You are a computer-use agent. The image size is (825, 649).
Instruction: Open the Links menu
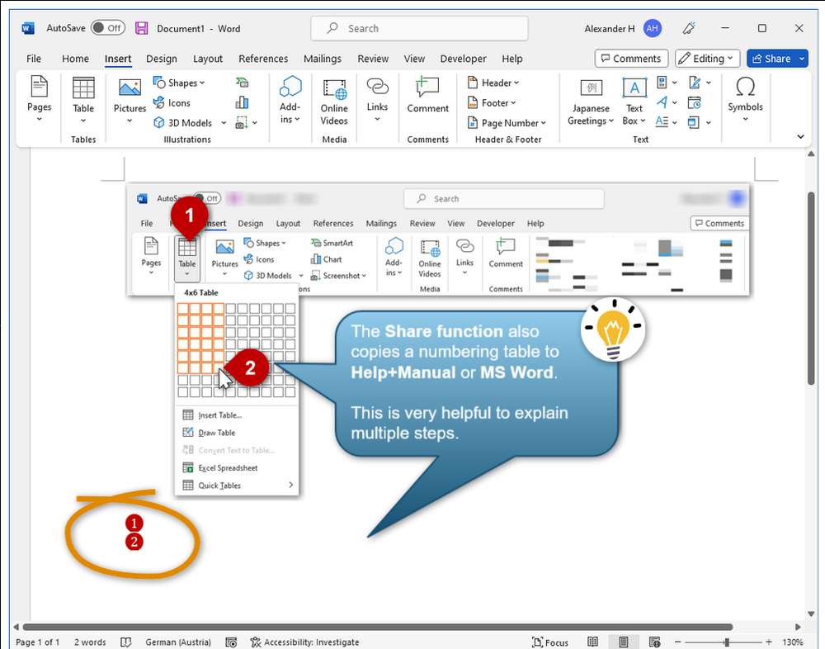pyautogui.click(x=377, y=100)
